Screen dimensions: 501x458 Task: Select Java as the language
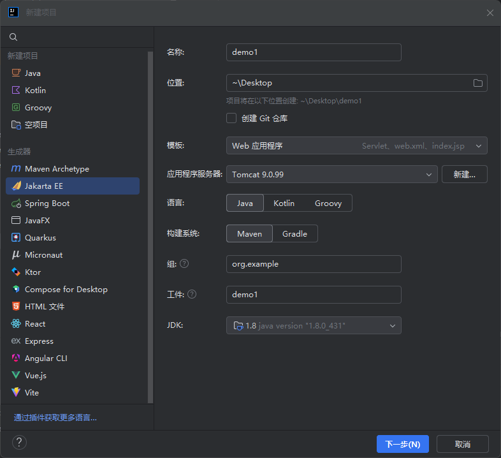[245, 203]
